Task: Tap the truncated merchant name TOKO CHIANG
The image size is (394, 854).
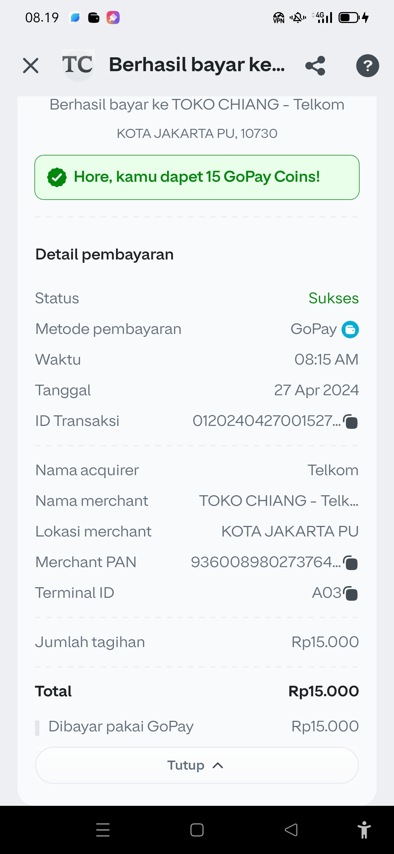Action: (x=278, y=501)
